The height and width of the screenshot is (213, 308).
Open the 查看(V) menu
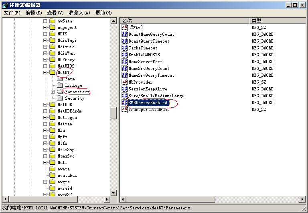[x=55, y=13]
